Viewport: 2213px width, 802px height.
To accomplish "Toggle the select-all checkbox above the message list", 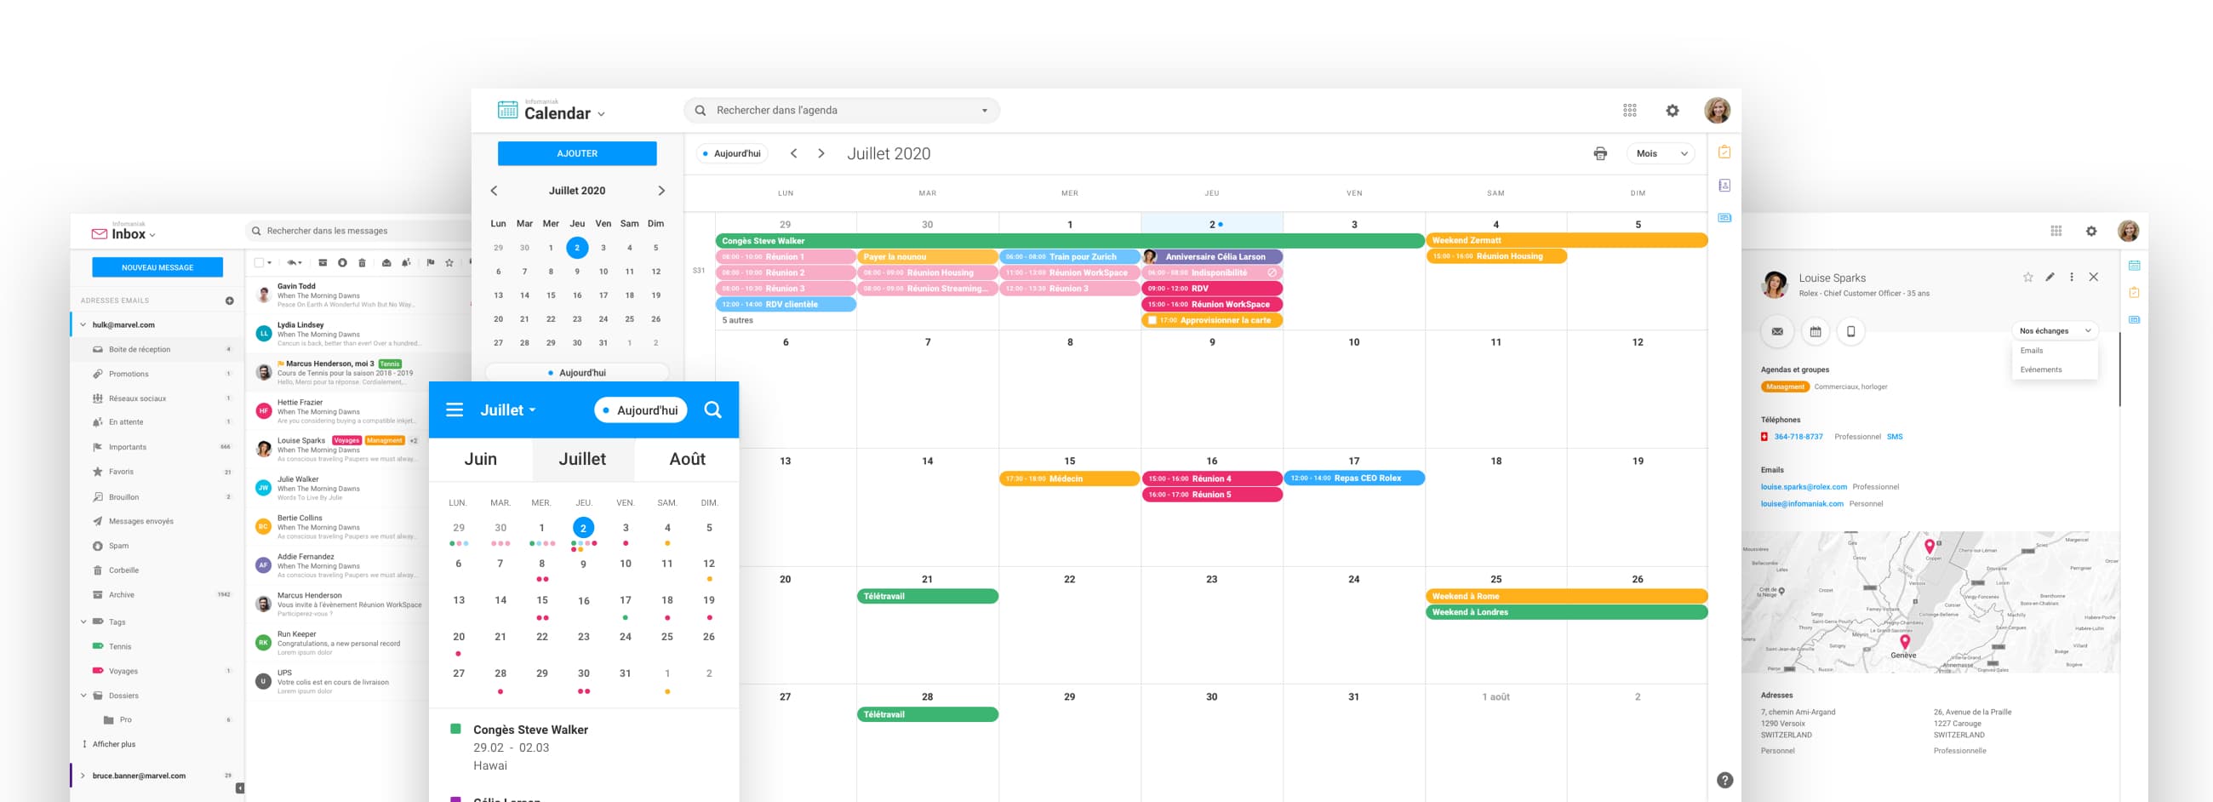I will tap(260, 263).
